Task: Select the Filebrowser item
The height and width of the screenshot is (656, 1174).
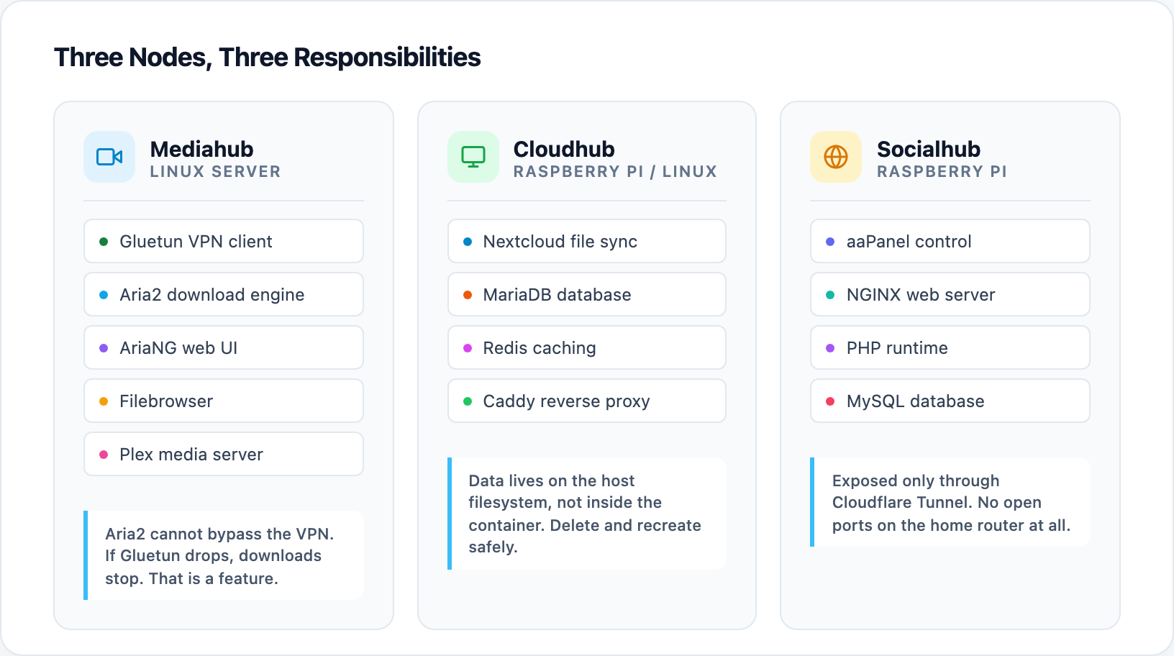Action: [x=224, y=401]
